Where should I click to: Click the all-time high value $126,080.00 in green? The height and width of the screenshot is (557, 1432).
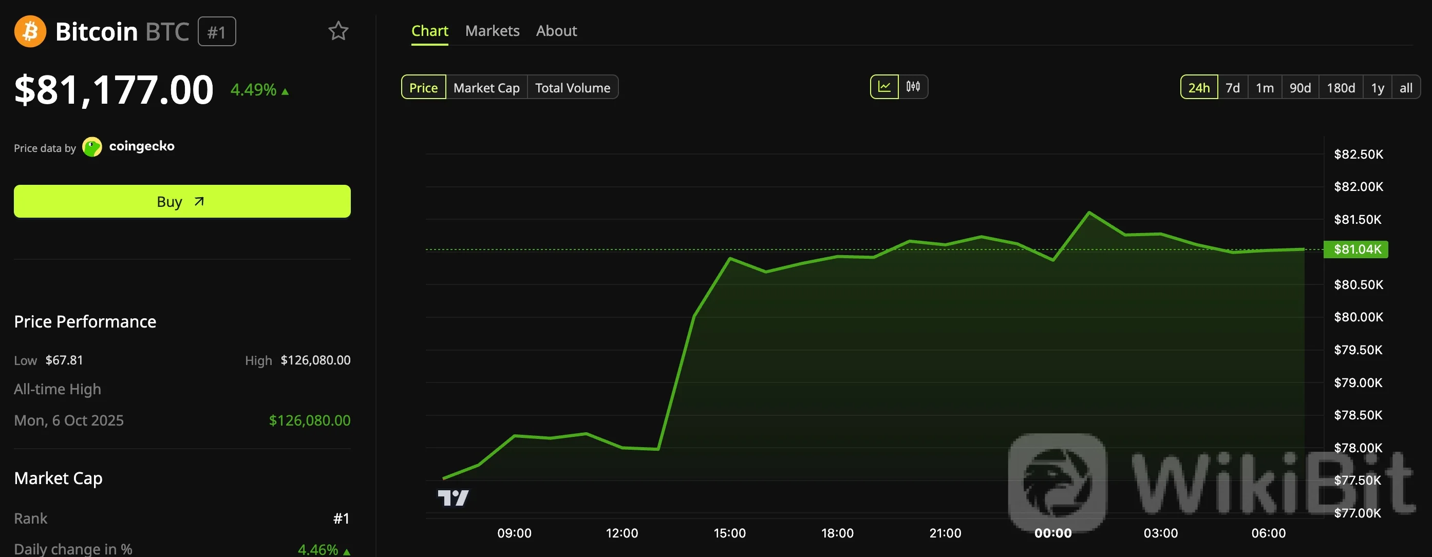310,420
